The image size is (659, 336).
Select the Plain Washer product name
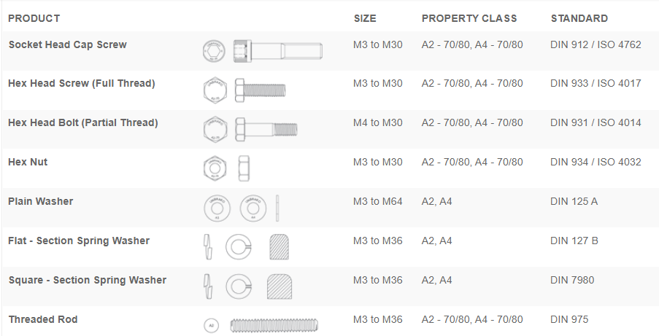click(40, 201)
